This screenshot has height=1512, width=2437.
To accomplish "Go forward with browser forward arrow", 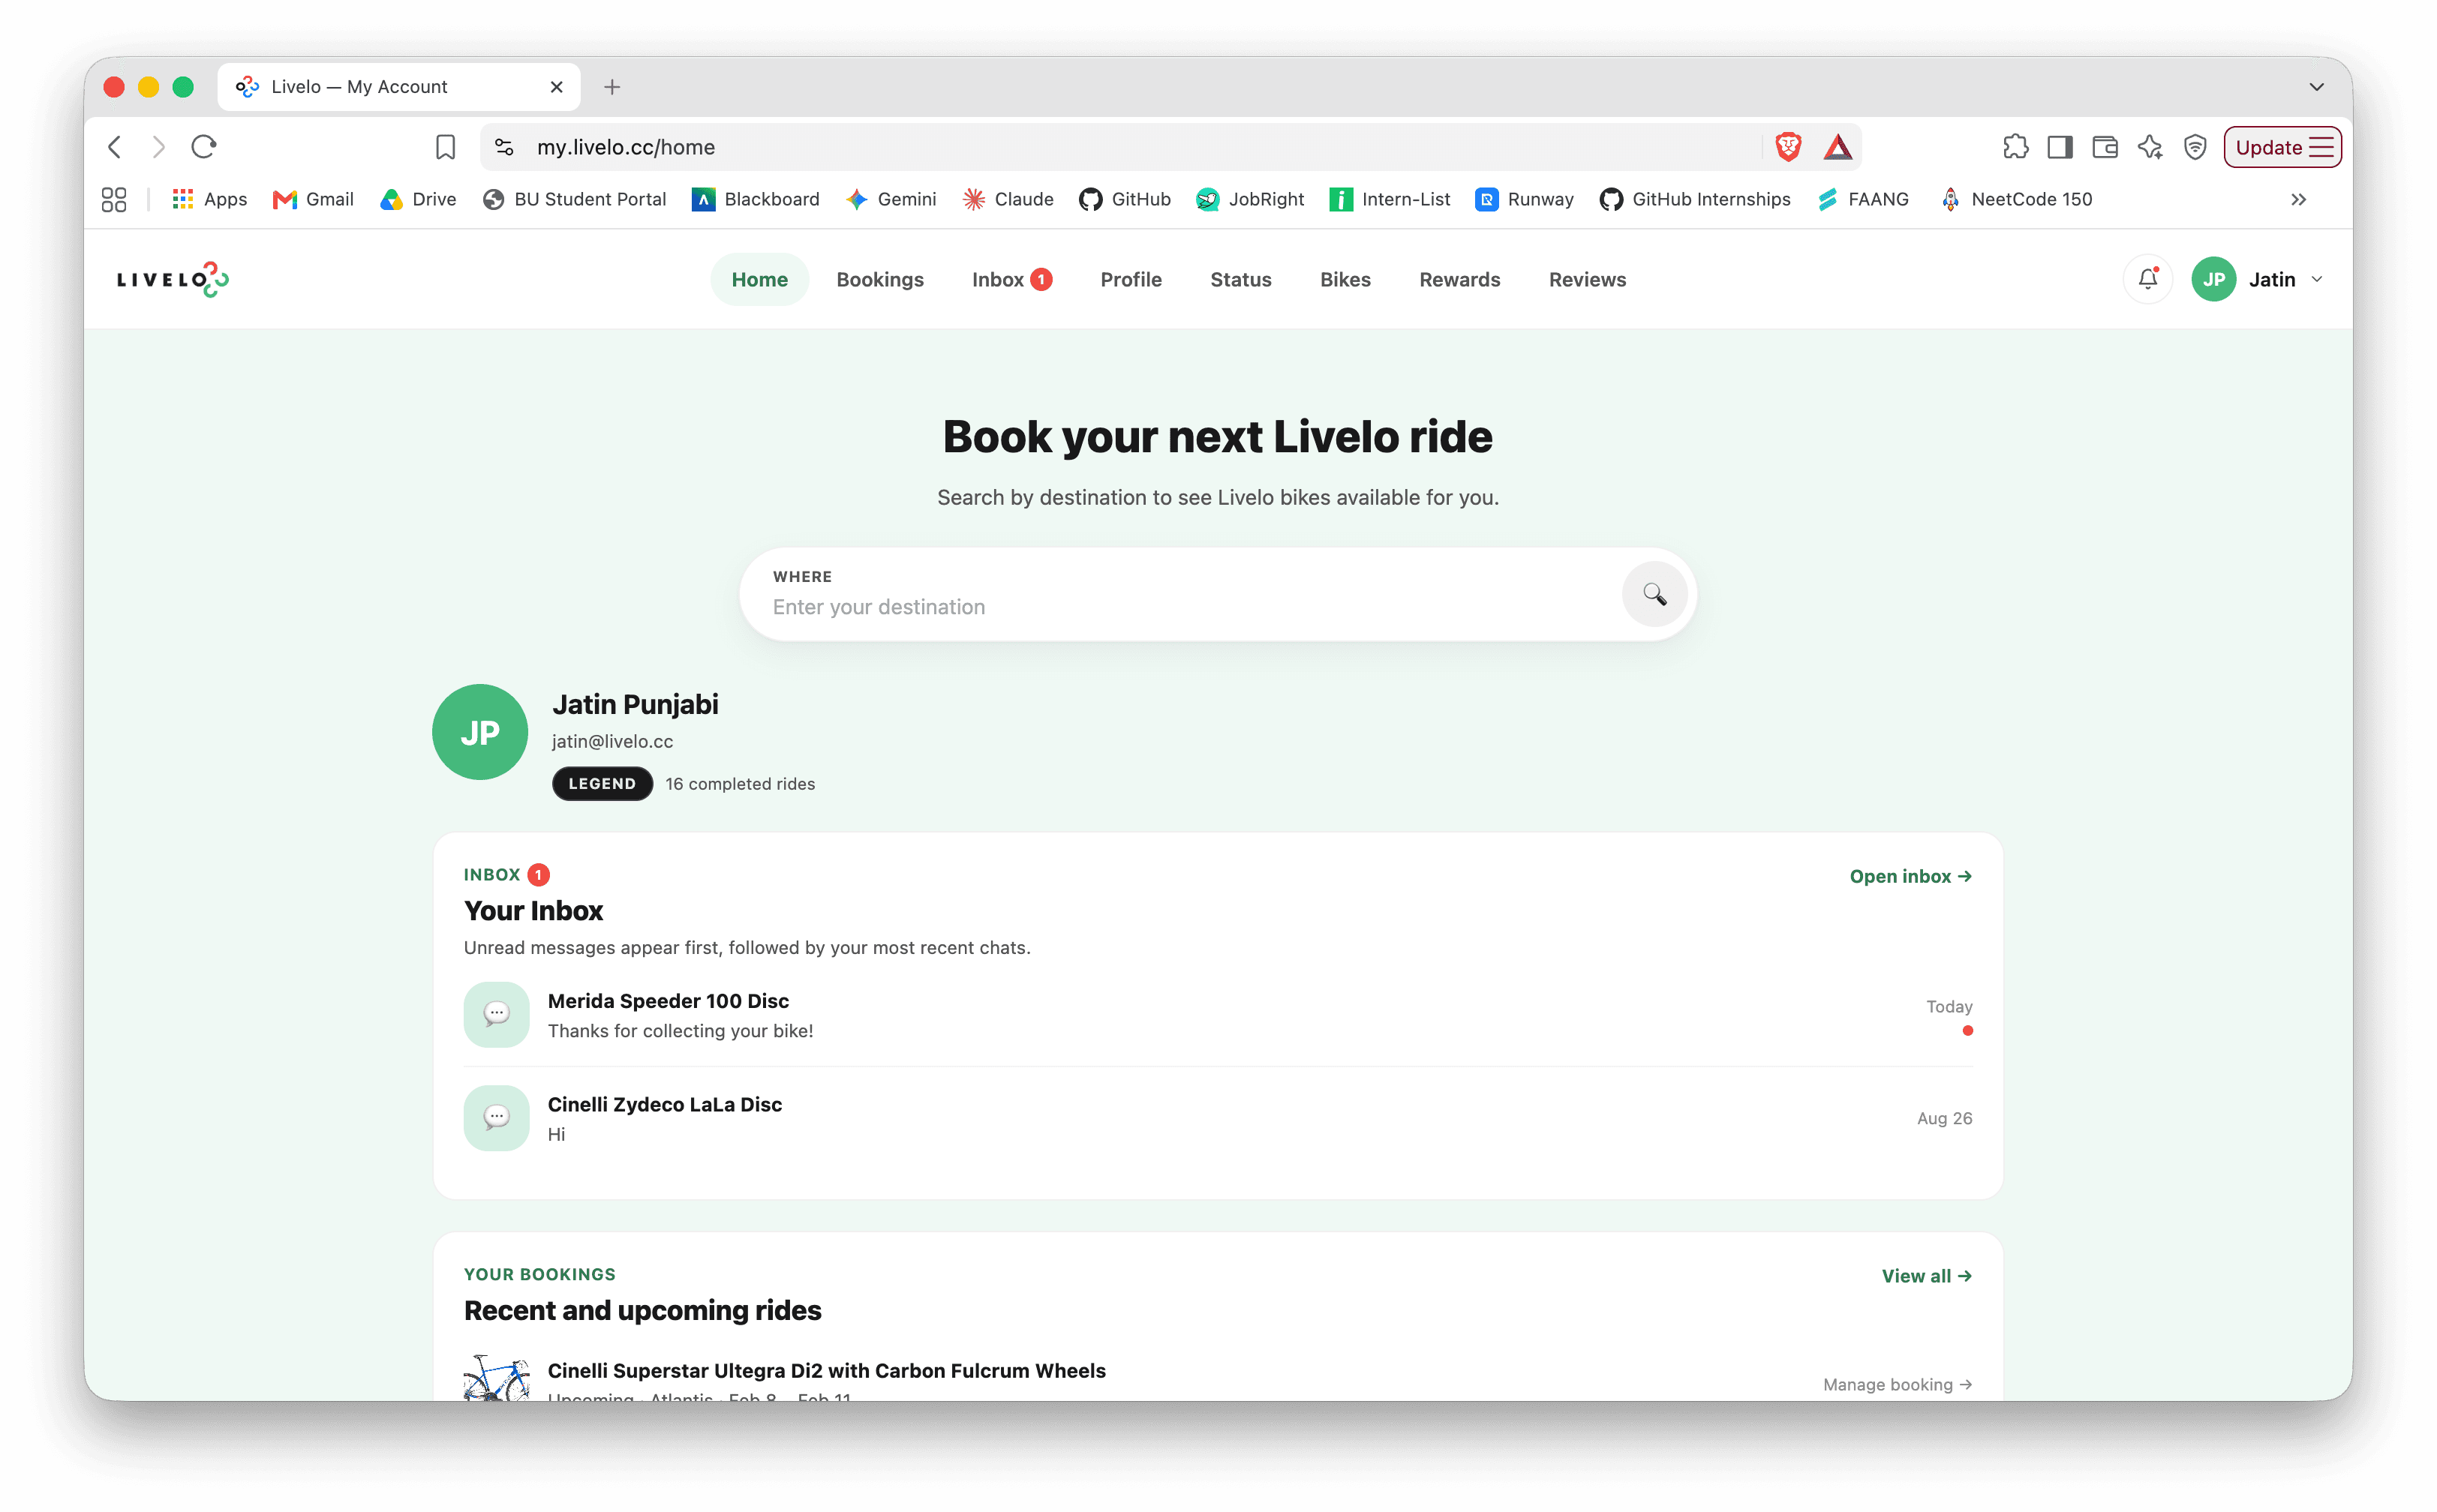I will point(158,147).
